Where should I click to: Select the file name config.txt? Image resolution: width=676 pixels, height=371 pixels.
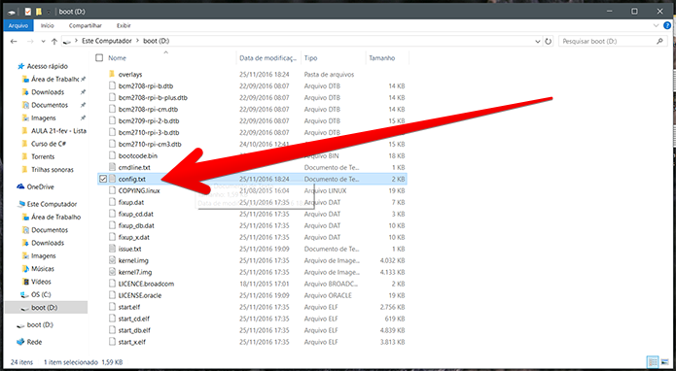pos(132,179)
